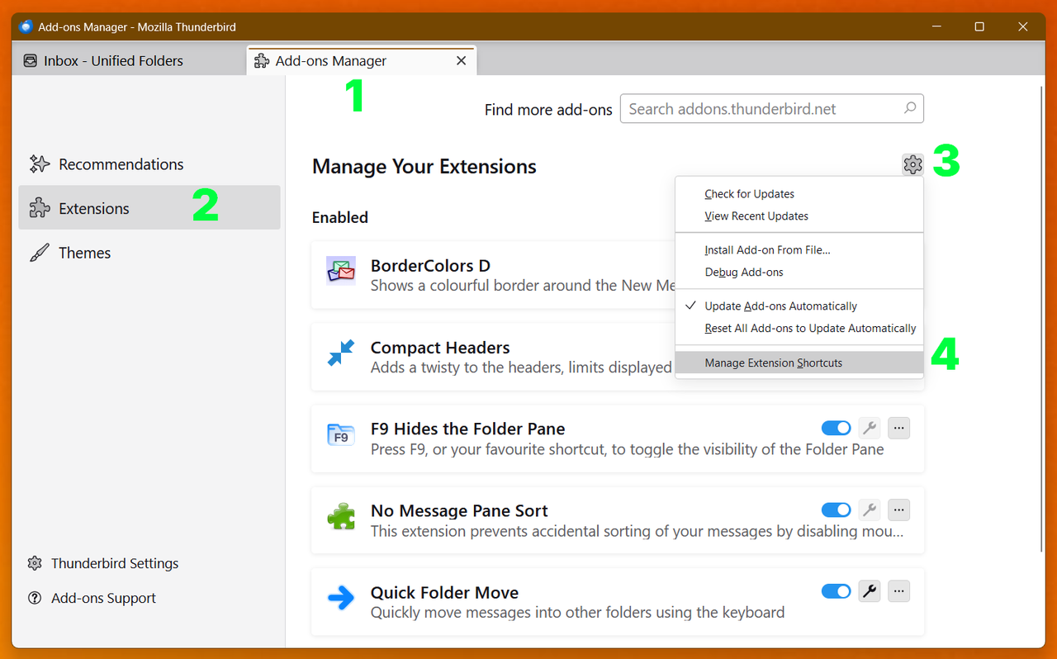1057x659 pixels.
Task: Open the Recommendations section
Action: (149, 164)
